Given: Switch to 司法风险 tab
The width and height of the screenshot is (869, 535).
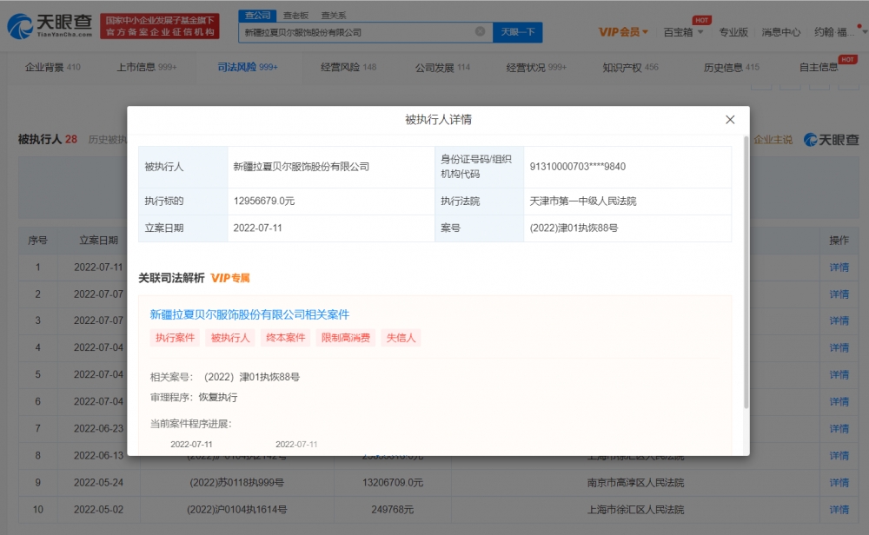Looking at the screenshot, I should tap(247, 67).
